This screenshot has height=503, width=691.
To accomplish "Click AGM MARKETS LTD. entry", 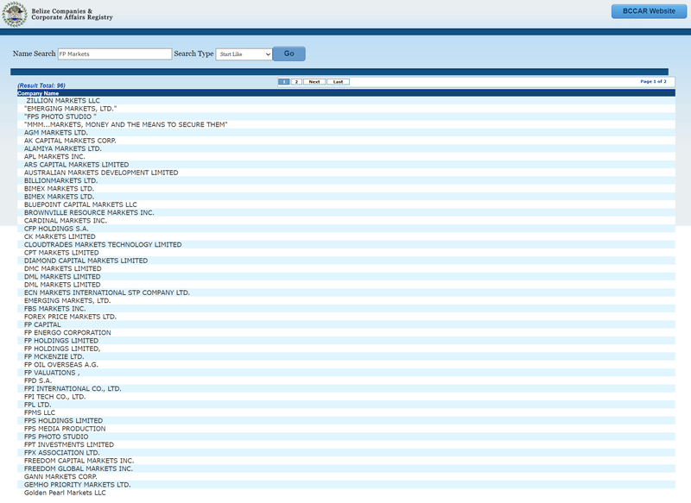I will (56, 133).
